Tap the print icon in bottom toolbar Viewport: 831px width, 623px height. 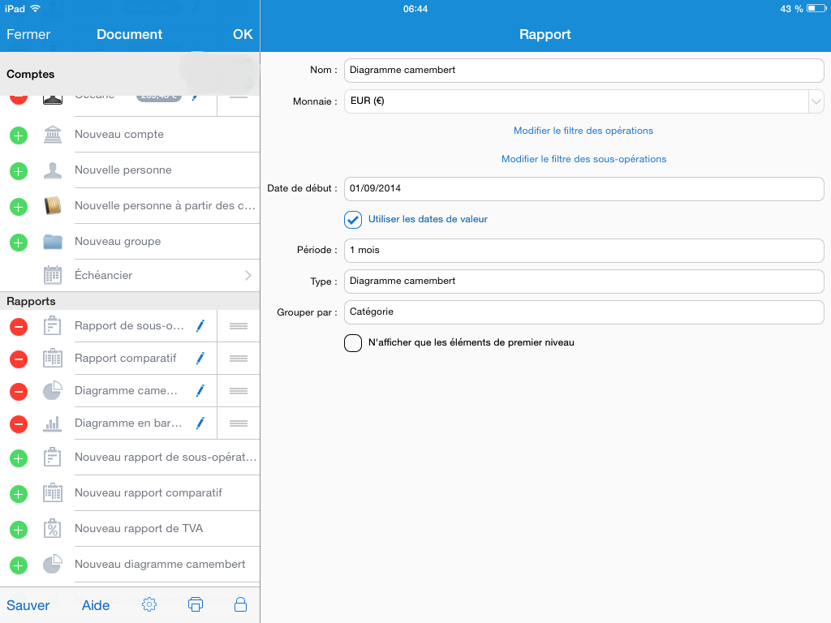coord(195,604)
